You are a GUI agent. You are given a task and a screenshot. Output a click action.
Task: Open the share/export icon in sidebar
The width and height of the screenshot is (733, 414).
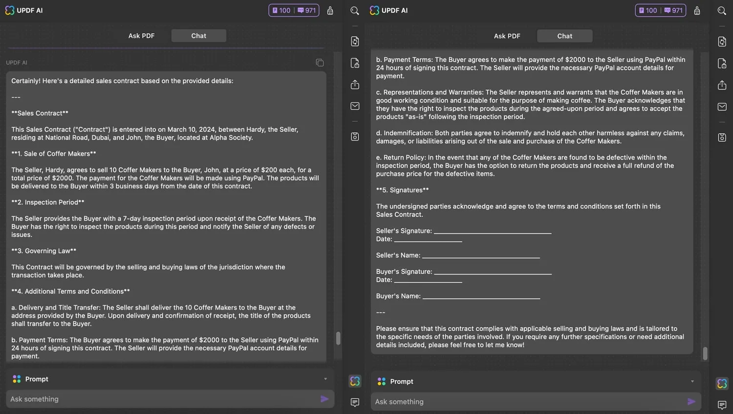[x=354, y=84]
